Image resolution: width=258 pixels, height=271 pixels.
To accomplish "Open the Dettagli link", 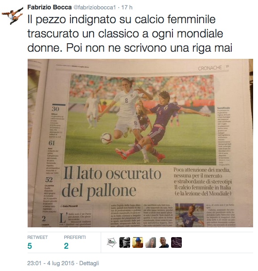I will click(89, 263).
